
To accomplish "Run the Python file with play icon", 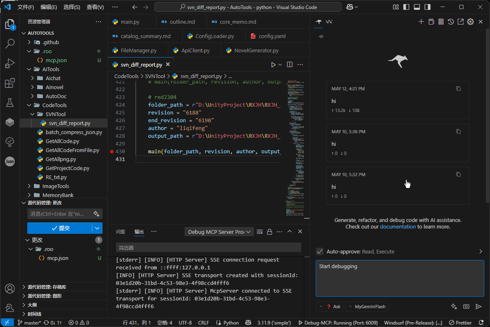I will 273,65.
